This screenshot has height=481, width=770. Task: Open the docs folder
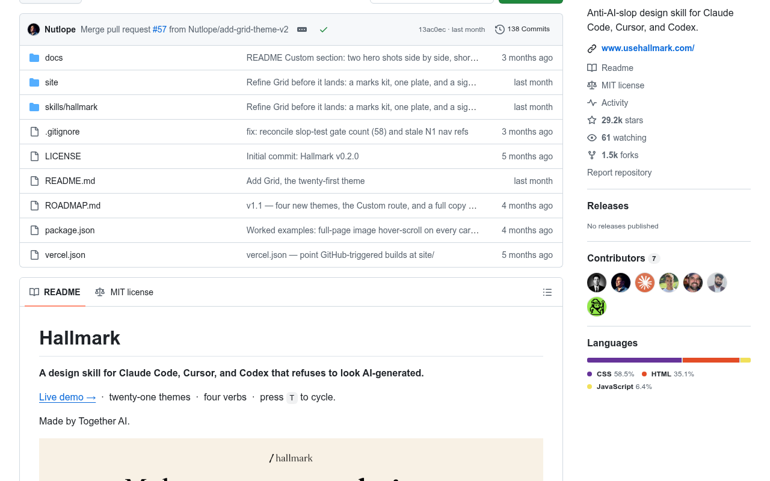[54, 58]
